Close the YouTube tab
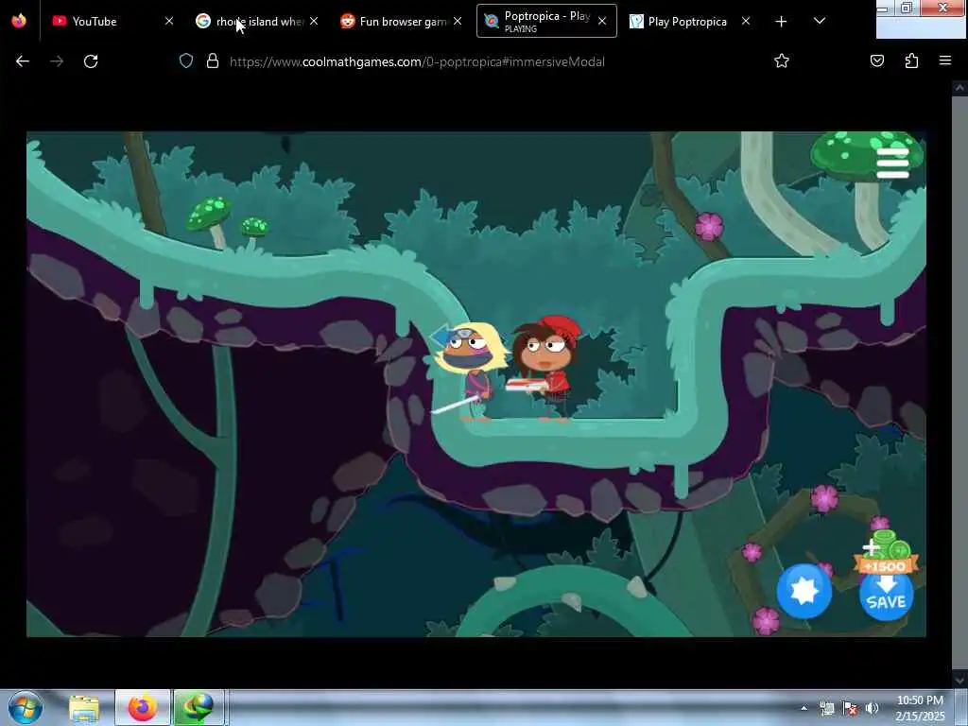 coord(169,21)
